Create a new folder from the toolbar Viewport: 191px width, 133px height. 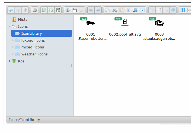44,10
